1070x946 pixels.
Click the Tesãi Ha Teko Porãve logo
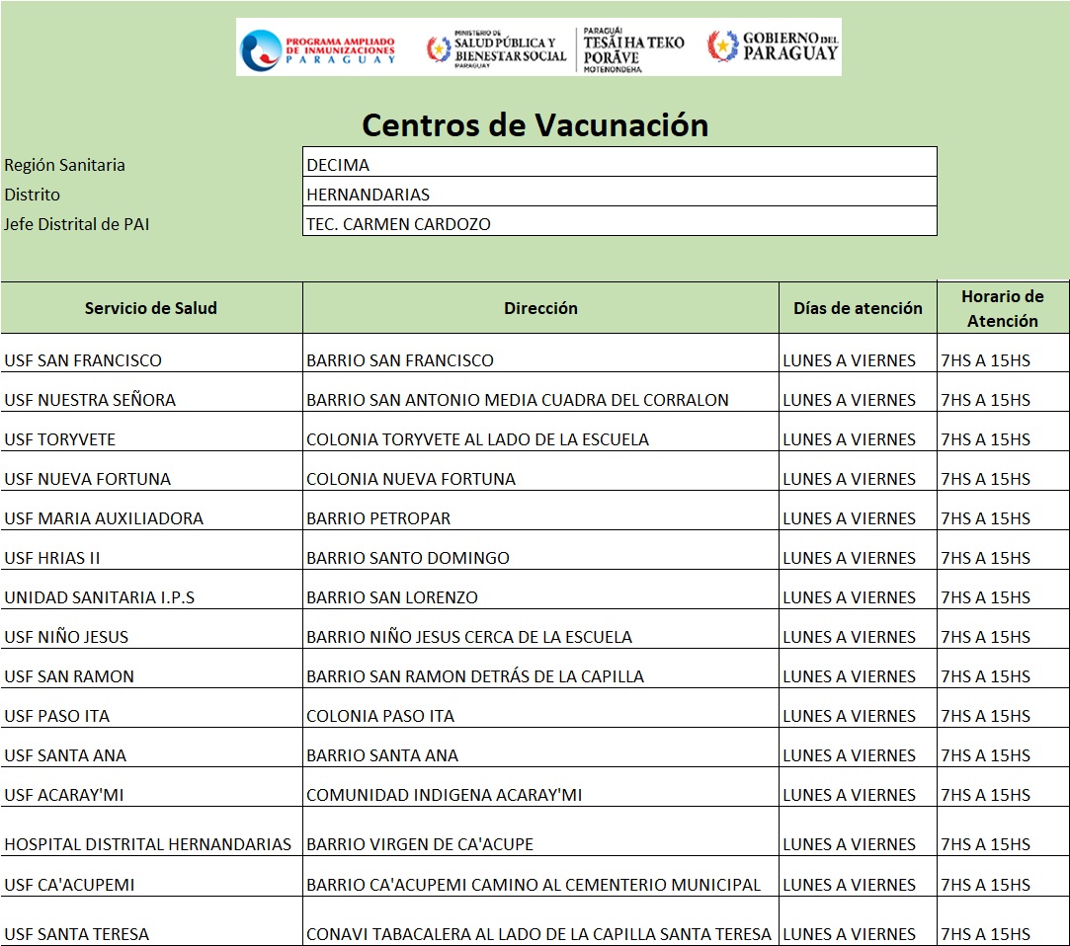pos(631,48)
